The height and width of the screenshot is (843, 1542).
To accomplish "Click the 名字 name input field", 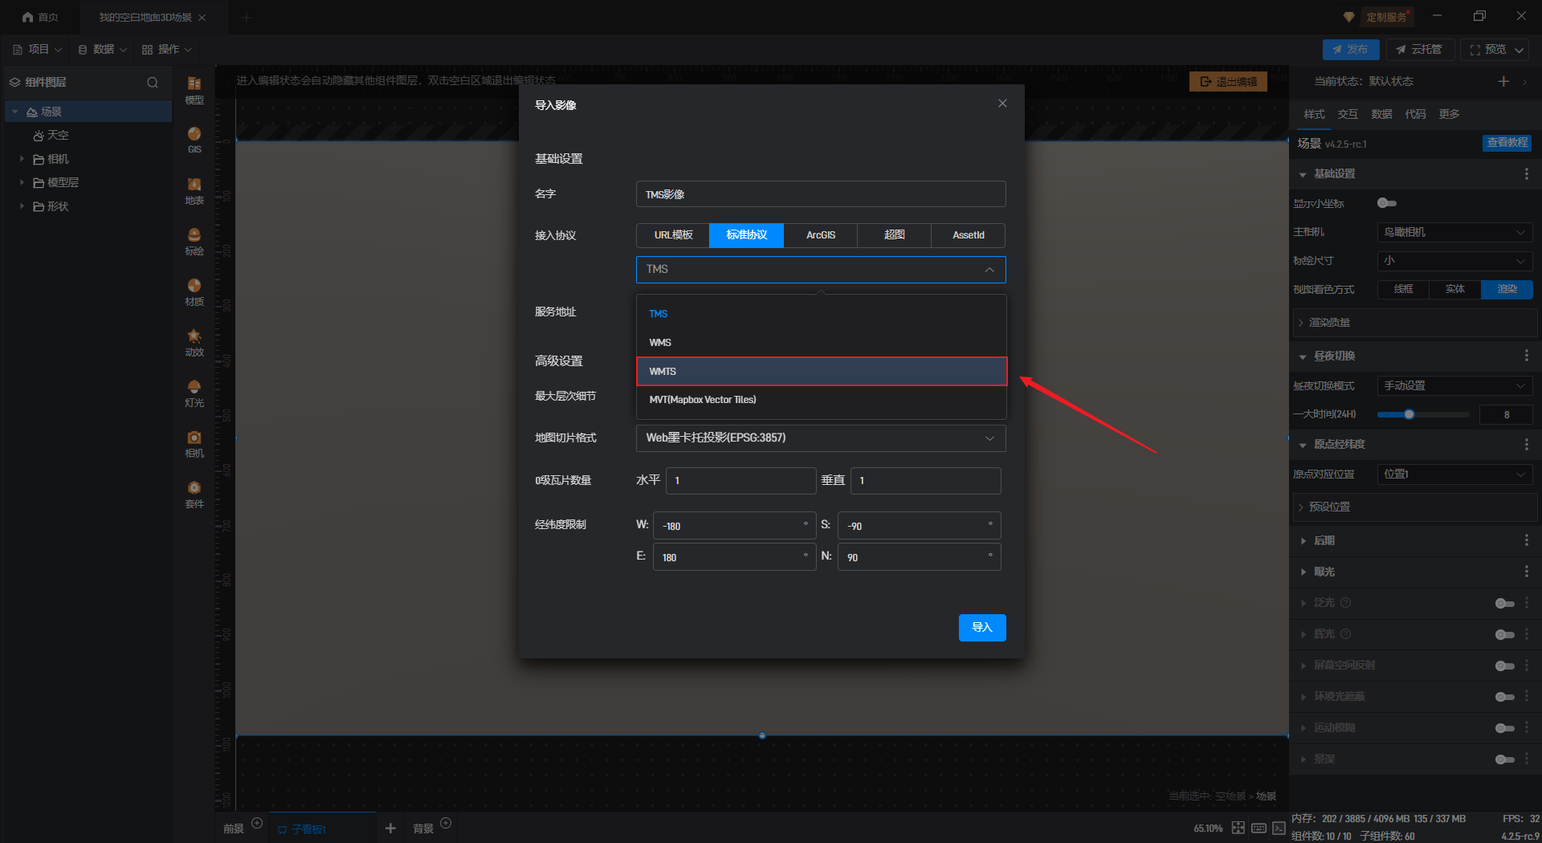I will (x=820, y=194).
